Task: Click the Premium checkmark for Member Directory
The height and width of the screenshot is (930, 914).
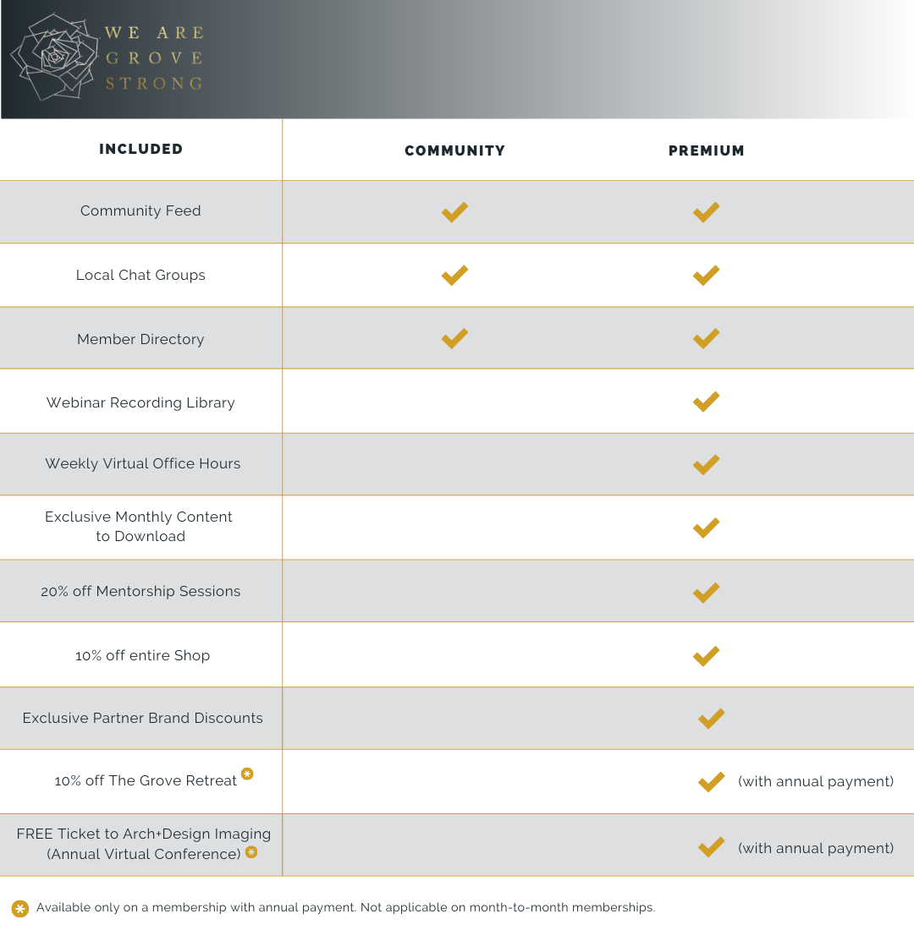Action: point(706,338)
